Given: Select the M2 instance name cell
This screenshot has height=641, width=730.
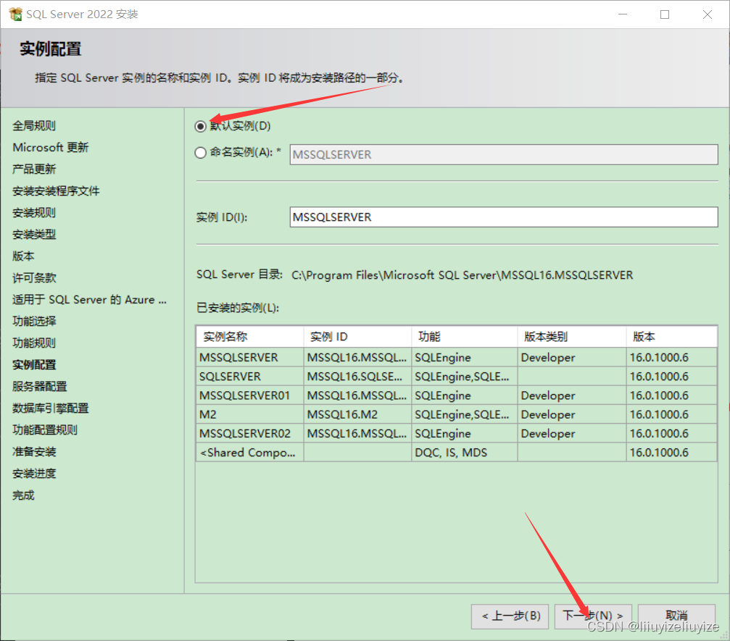Looking at the screenshot, I should click(250, 414).
